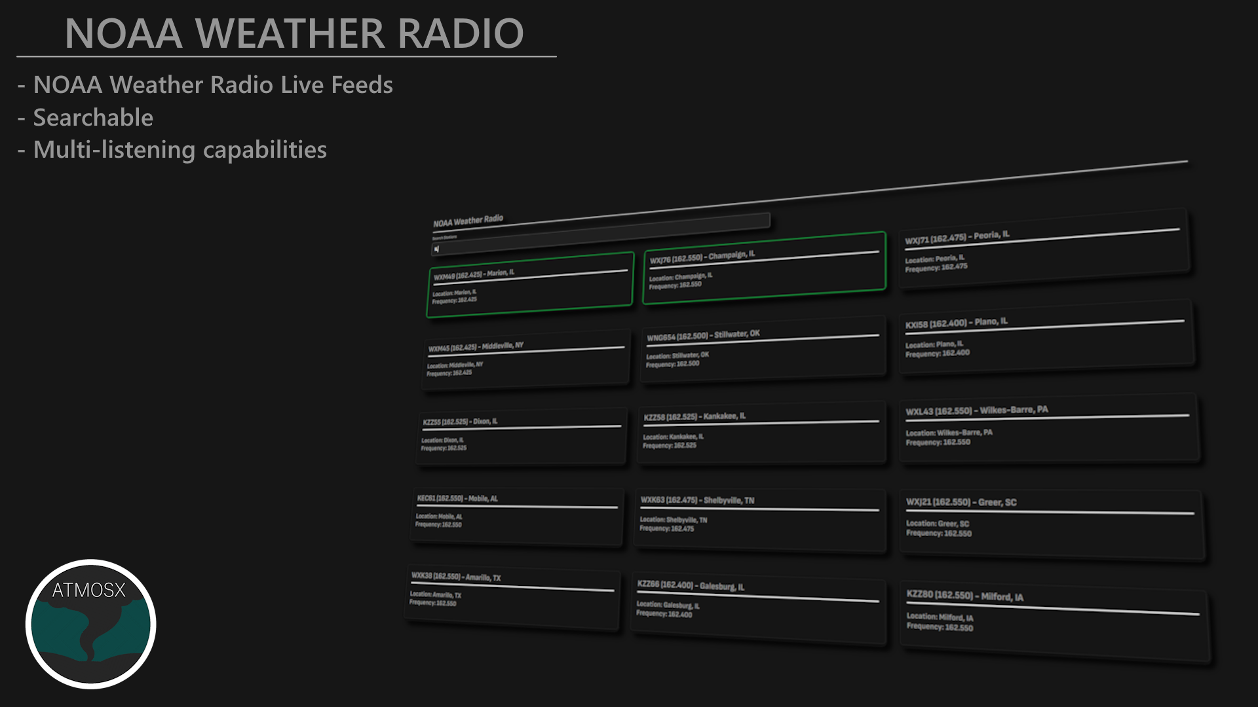Select the KEC61 Mobile, AL station card
1258x707 pixels.
[517, 516]
